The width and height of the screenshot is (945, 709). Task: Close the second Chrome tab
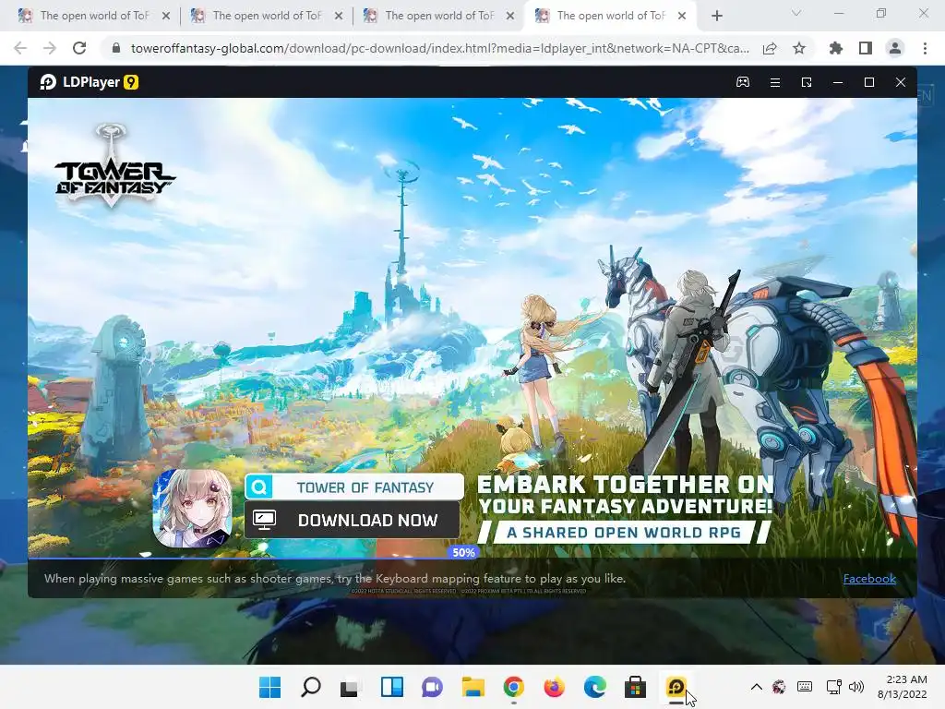pos(339,16)
